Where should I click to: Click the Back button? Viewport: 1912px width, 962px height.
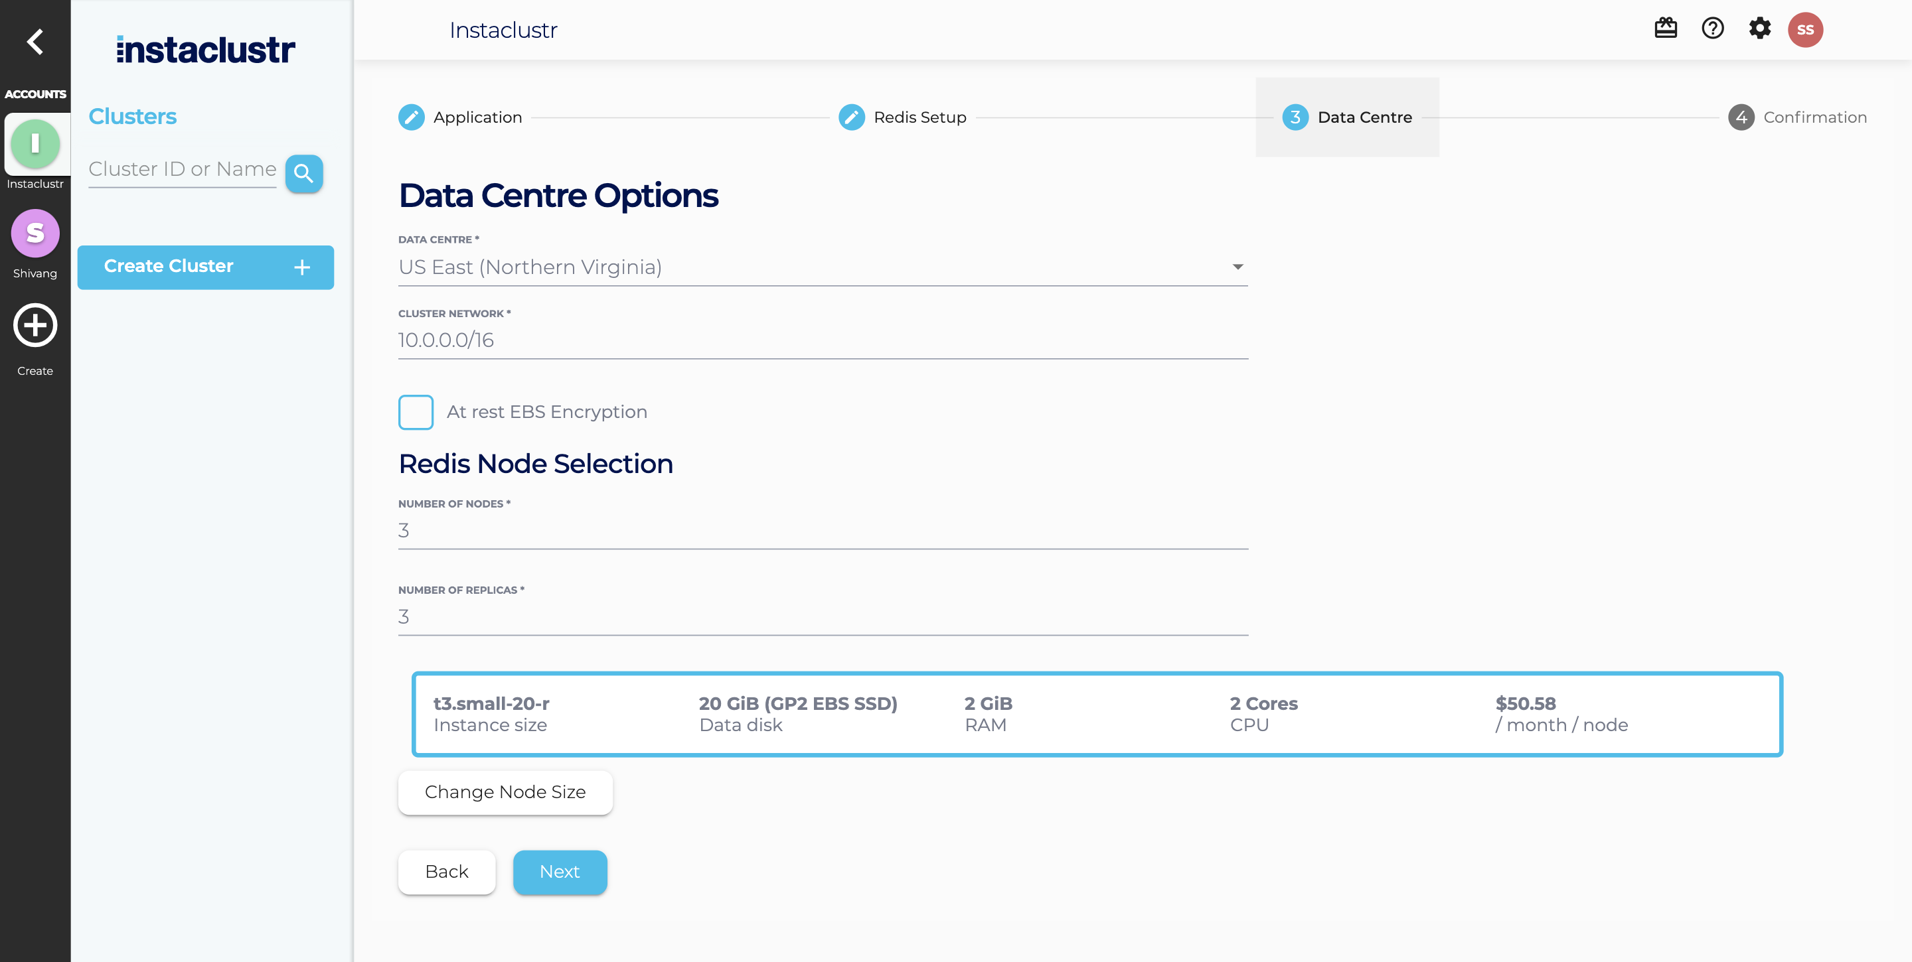tap(446, 872)
